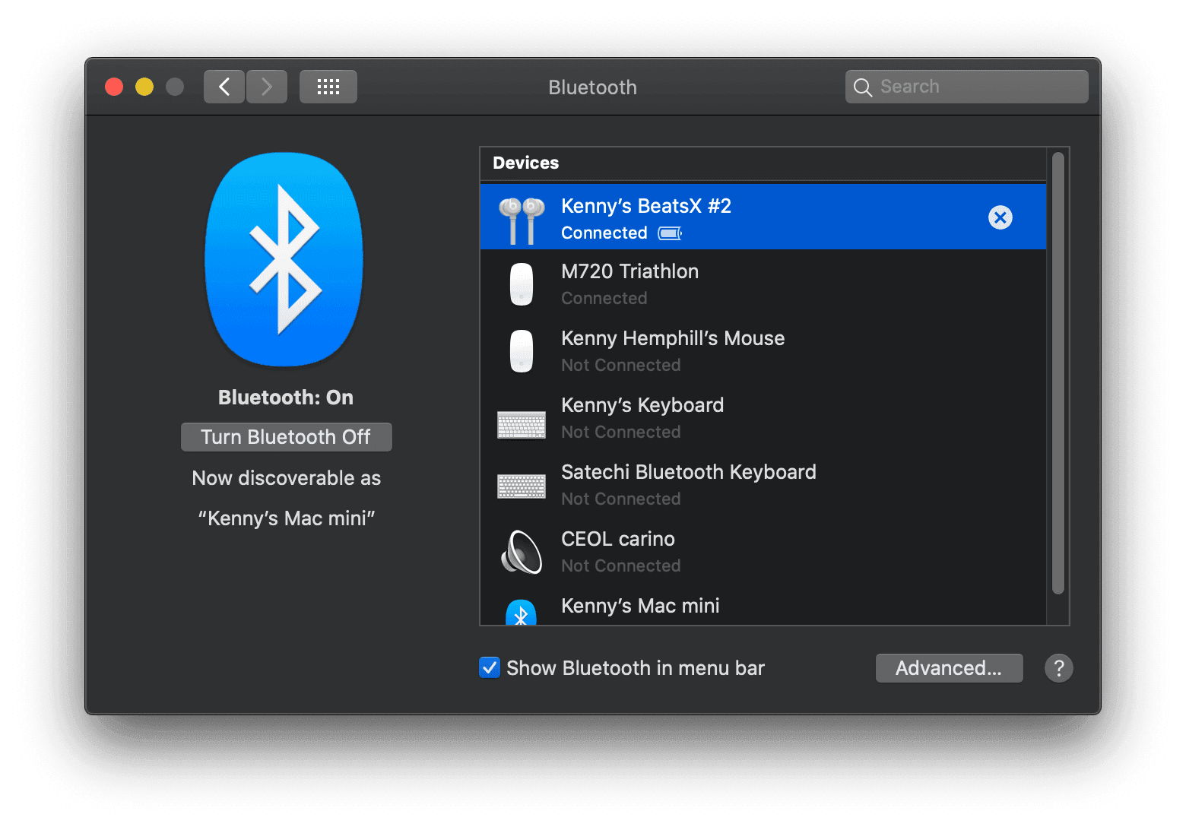Viewport: 1186px width, 827px height.
Task: Click Turn Bluetooth Off button
Action: point(287,437)
